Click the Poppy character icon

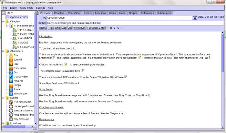click(x=11, y=85)
